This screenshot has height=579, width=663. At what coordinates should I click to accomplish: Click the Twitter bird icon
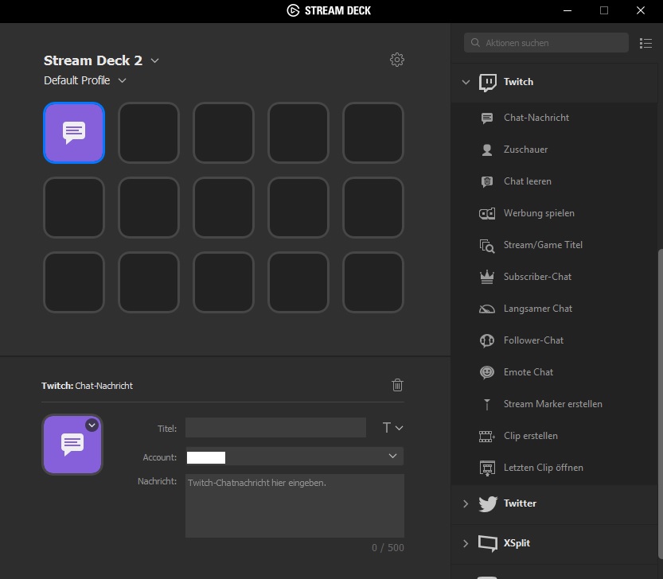tap(488, 503)
